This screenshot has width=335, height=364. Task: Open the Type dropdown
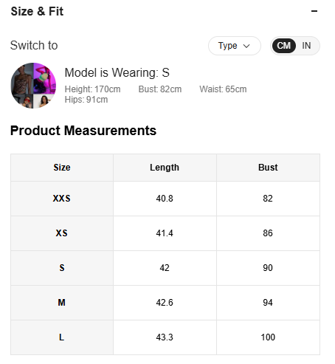235,46
